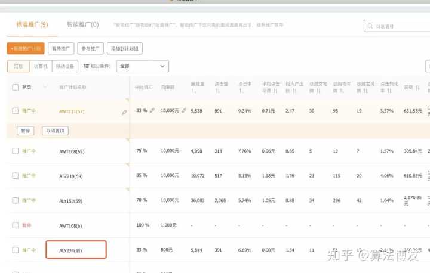Expand the 状态 filter chevron in header

(x=44, y=87)
